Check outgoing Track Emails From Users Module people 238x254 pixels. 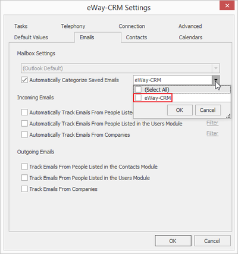coord(24,178)
